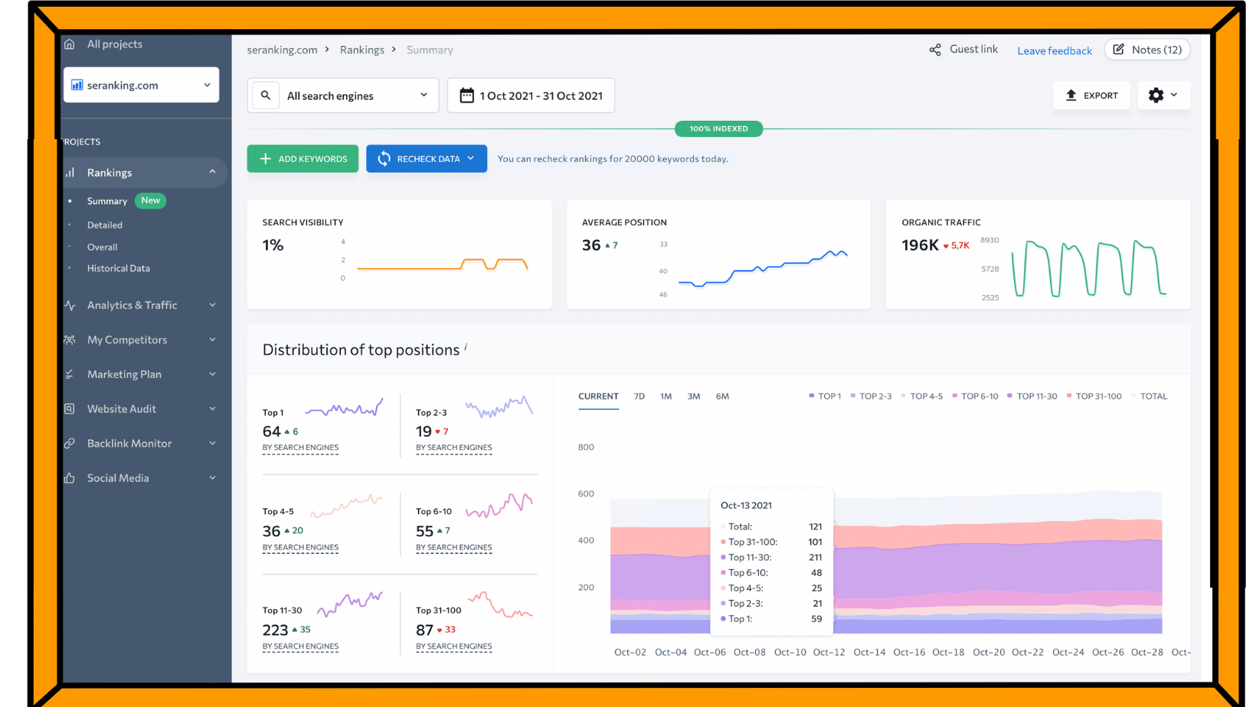
Task: Click the Backlink Monitor link icon
Action: pyautogui.click(x=70, y=443)
